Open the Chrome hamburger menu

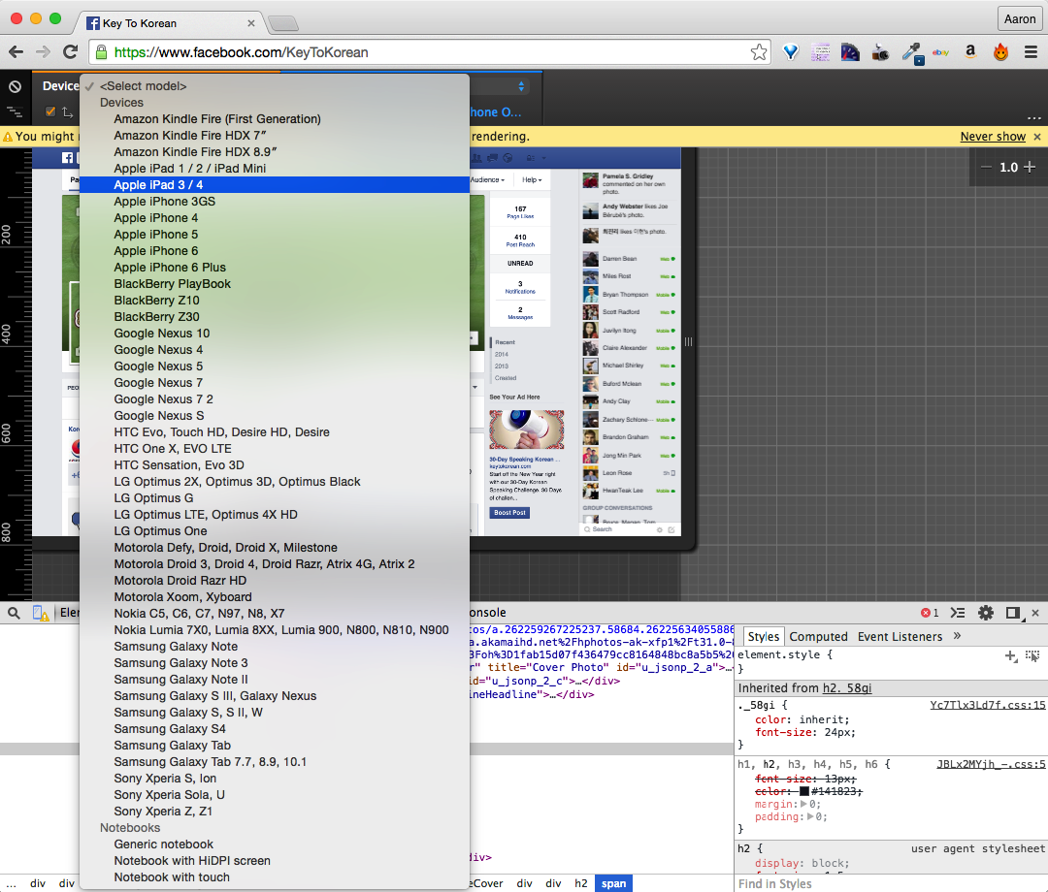[x=1031, y=52]
